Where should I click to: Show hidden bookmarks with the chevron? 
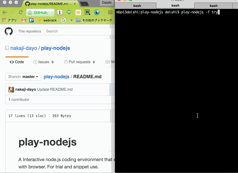click(71, 20)
